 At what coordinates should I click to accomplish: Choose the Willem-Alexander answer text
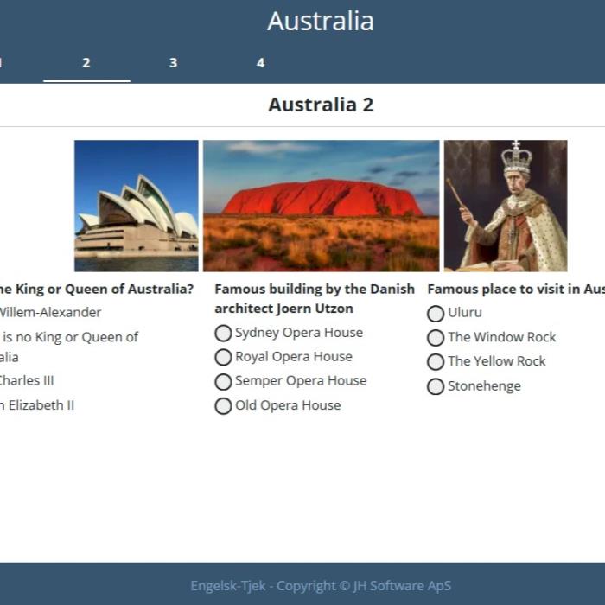tap(50, 313)
